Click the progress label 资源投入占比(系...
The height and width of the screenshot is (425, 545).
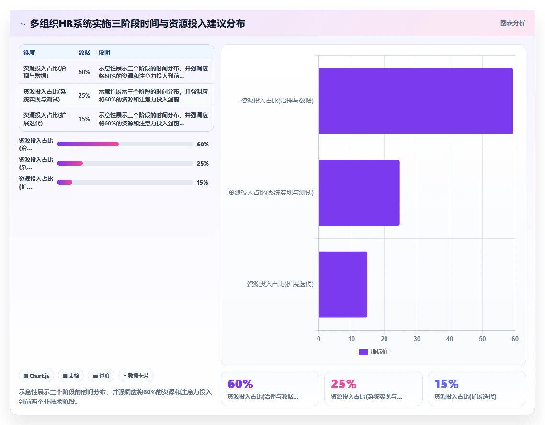tap(36, 164)
